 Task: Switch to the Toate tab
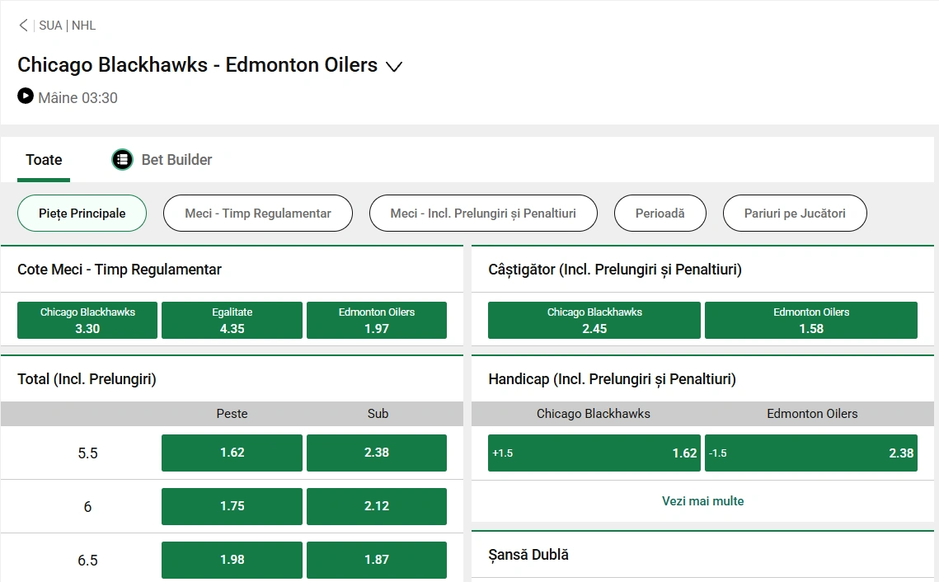tap(44, 160)
